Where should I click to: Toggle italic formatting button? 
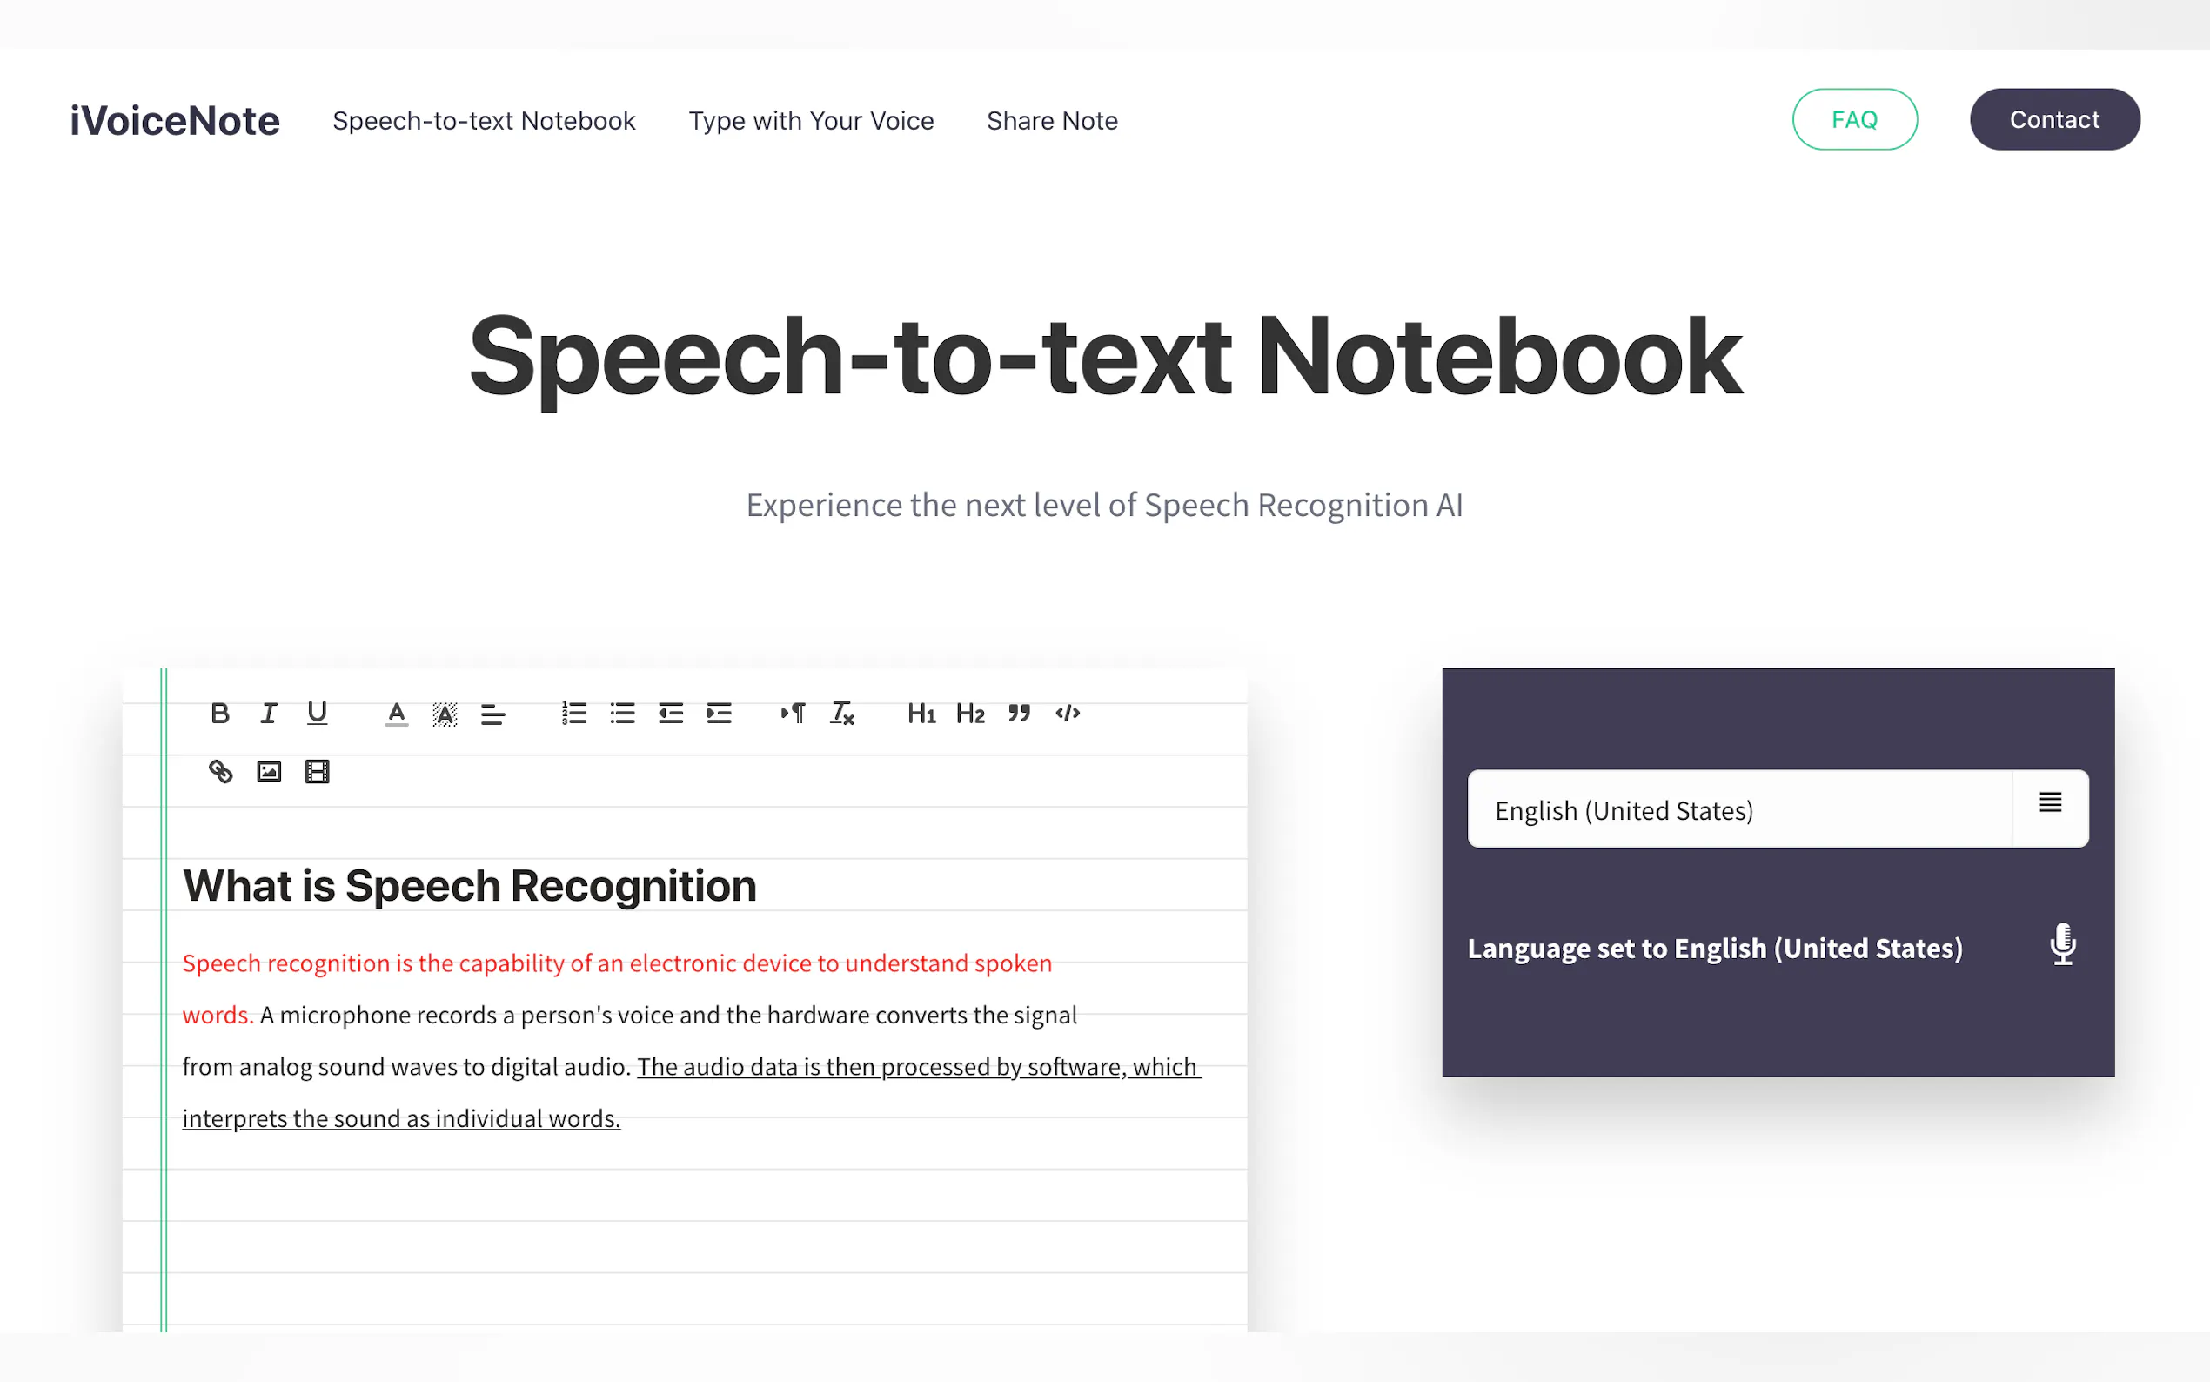269,713
